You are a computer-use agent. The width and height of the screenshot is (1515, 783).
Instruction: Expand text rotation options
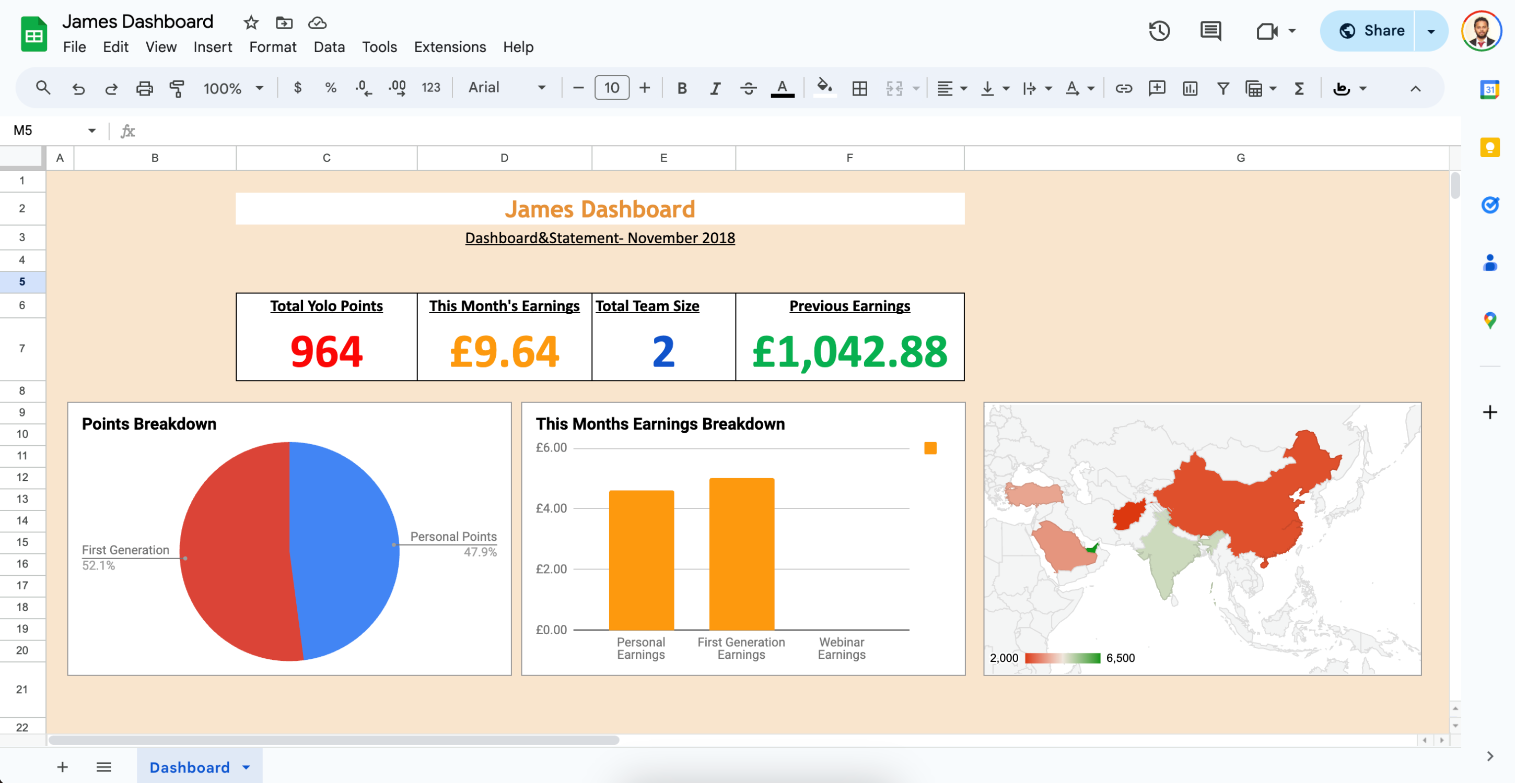[1090, 88]
